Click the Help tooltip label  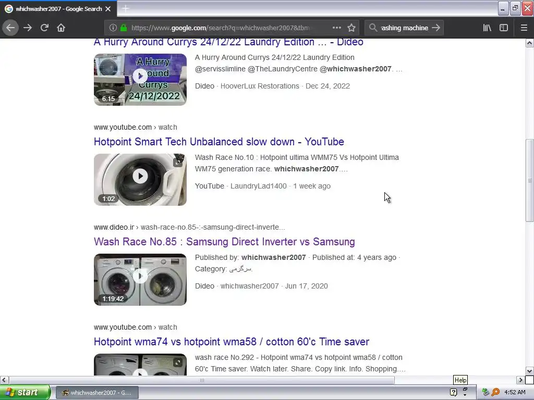click(x=460, y=380)
